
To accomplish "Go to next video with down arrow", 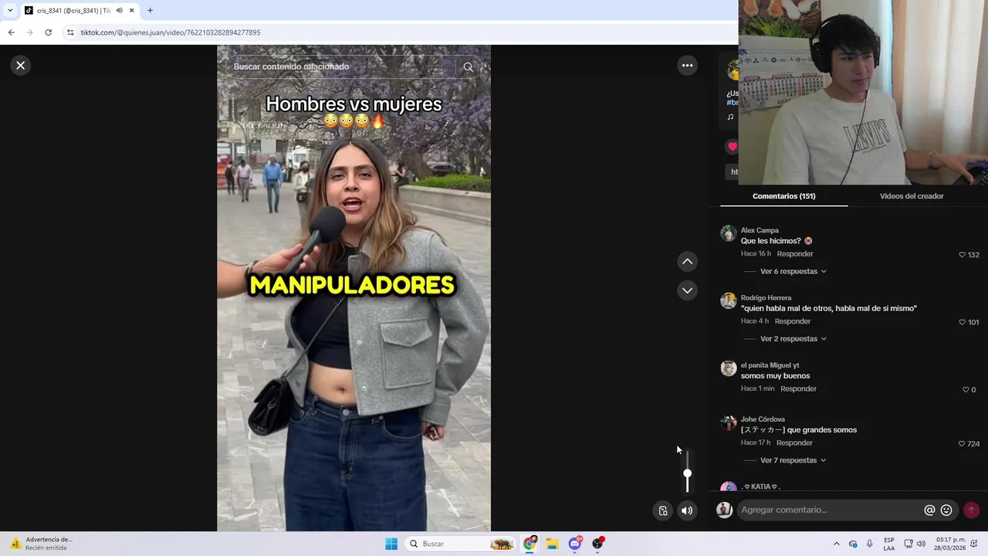I will click(687, 290).
